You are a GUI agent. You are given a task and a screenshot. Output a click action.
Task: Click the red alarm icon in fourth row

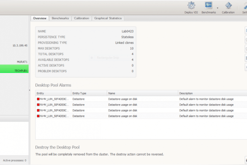pyautogui.click(x=38, y=116)
